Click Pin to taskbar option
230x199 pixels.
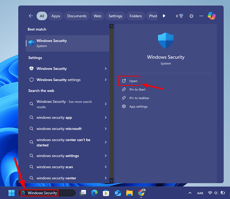(x=135, y=98)
